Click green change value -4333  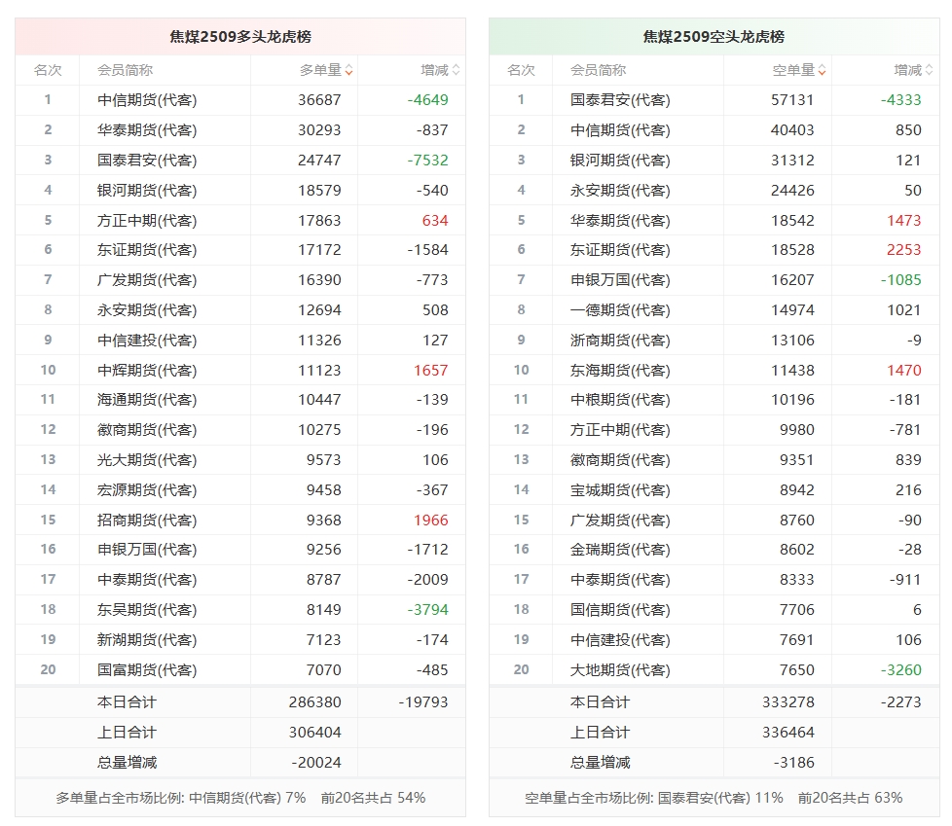point(901,100)
